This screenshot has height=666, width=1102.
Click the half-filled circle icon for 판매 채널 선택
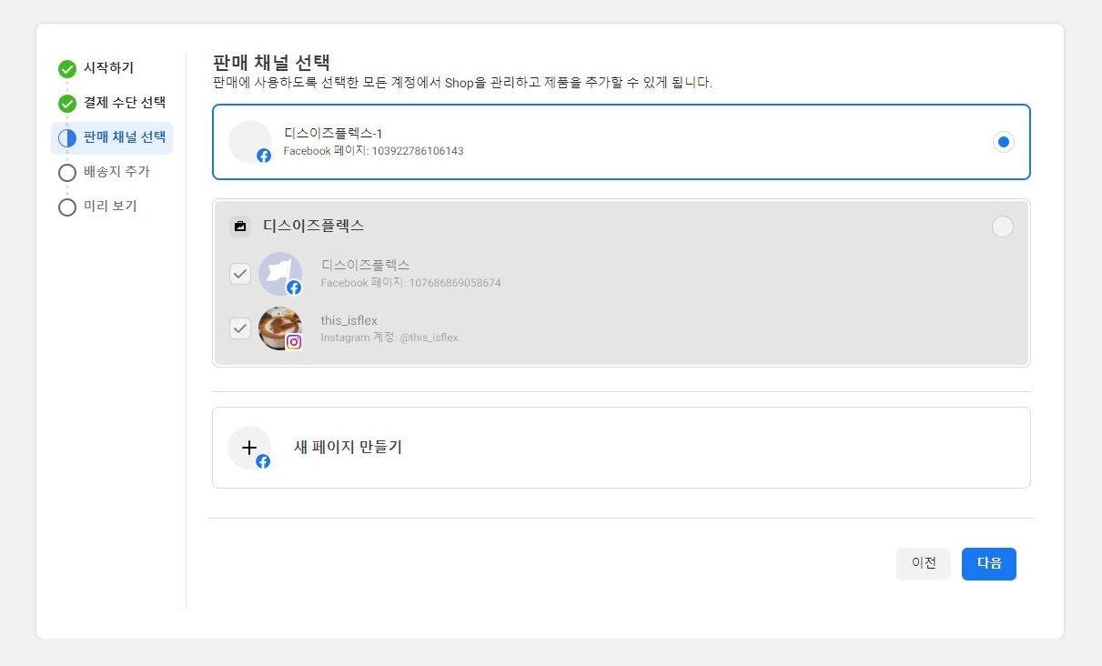click(x=67, y=138)
